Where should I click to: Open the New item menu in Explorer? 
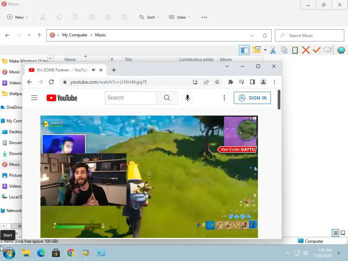tap(18, 17)
